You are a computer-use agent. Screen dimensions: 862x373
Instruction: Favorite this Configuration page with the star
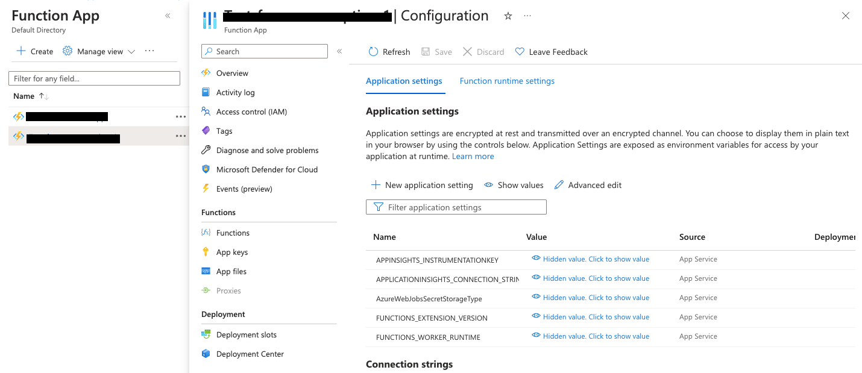[508, 16]
